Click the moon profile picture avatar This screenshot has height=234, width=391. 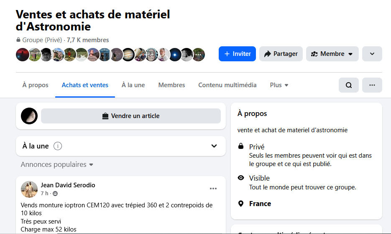coord(29,116)
